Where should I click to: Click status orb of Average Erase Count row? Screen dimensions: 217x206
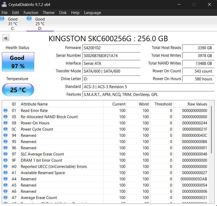click(5, 197)
